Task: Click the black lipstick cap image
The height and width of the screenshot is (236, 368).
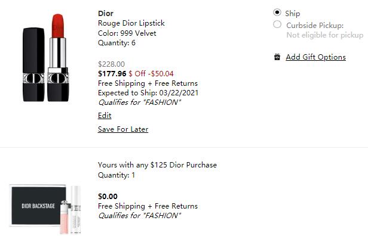Action: click(x=33, y=64)
